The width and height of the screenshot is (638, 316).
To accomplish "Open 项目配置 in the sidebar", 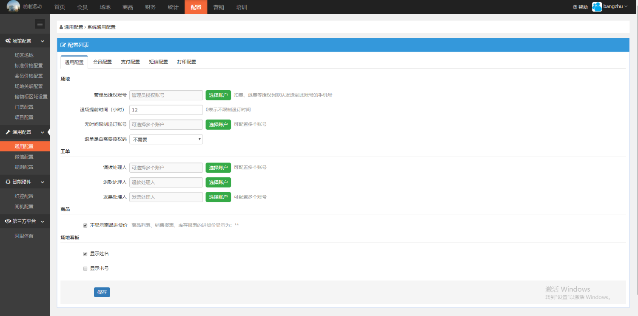I will coord(25,117).
